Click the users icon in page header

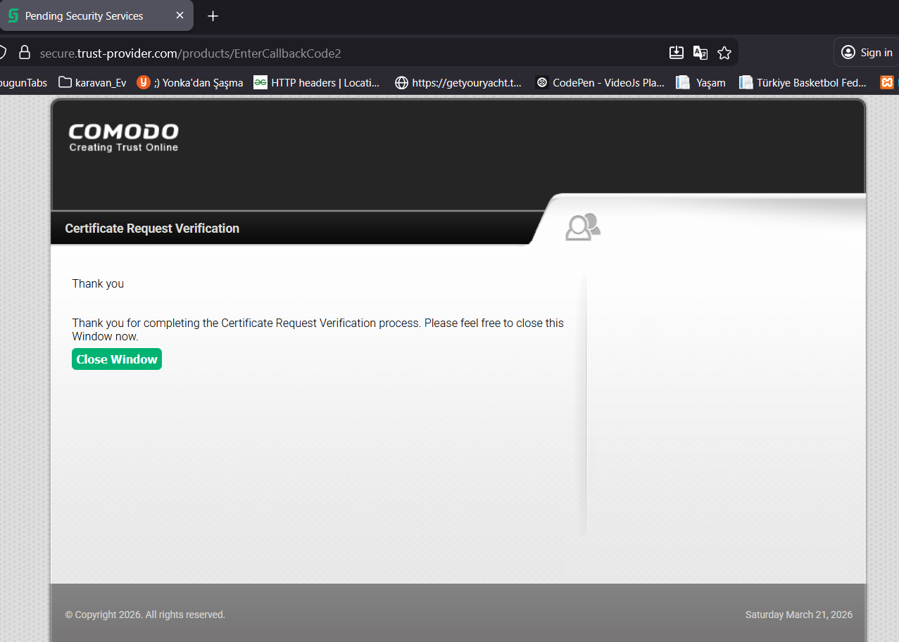[x=583, y=227]
